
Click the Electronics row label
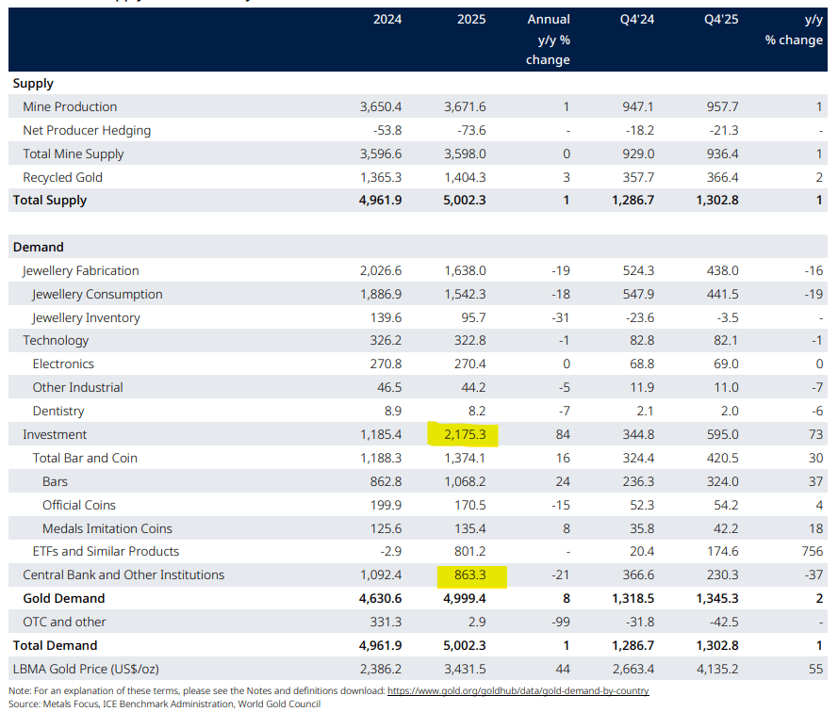[63, 364]
